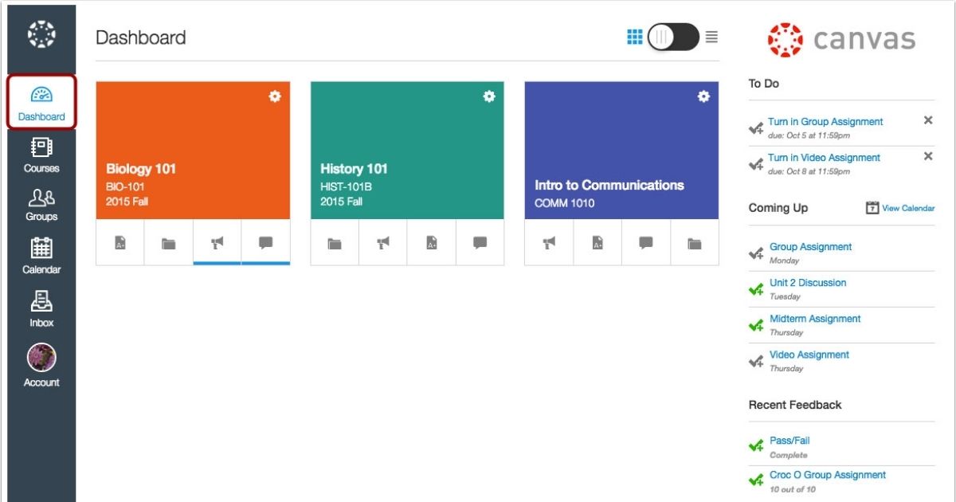
Task: Open Biology 101 announcements megaphone icon
Action: 217,243
